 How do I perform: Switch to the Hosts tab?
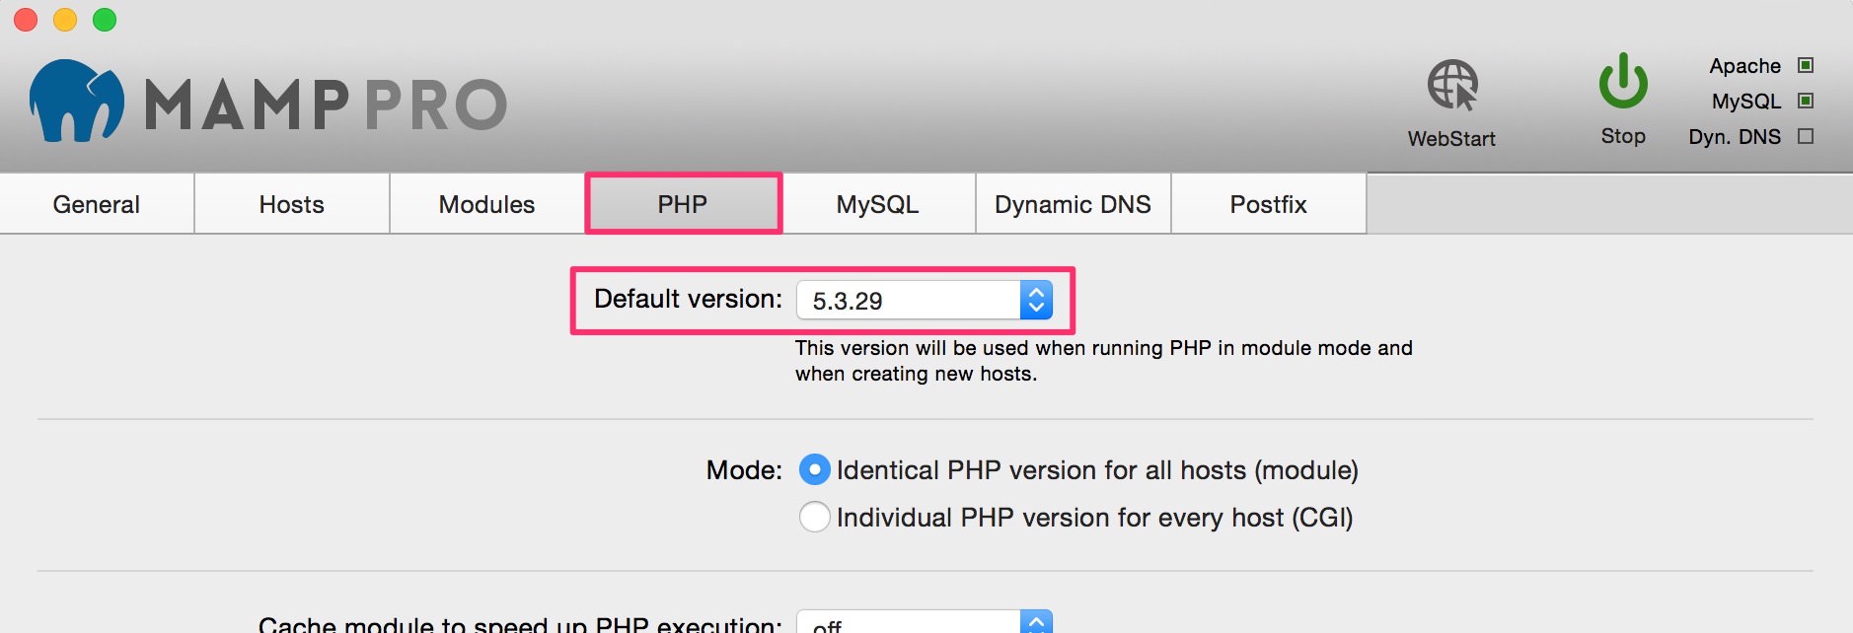[292, 204]
